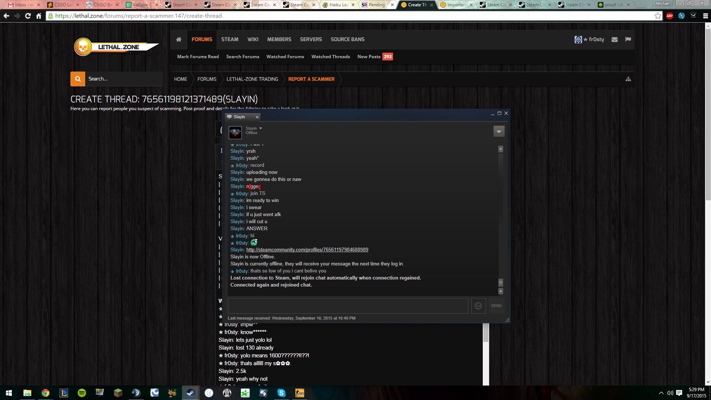711x400 pixels.
Task: Click the forum home icon in navbar
Action: click(179, 39)
